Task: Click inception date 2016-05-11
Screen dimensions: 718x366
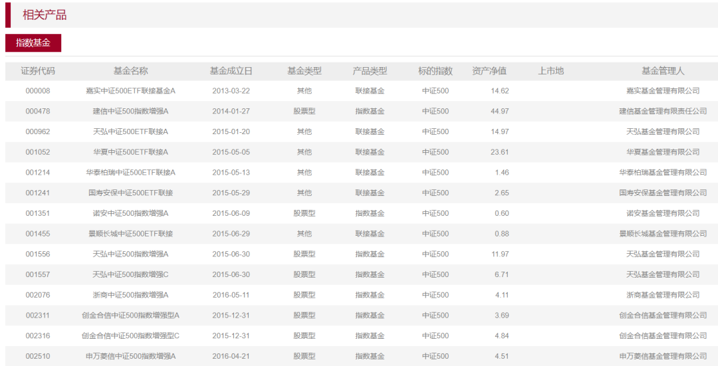Action: tap(231, 295)
